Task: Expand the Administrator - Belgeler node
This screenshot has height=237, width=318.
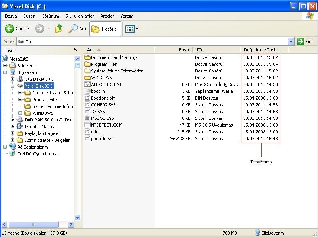Action: [x=12, y=140]
